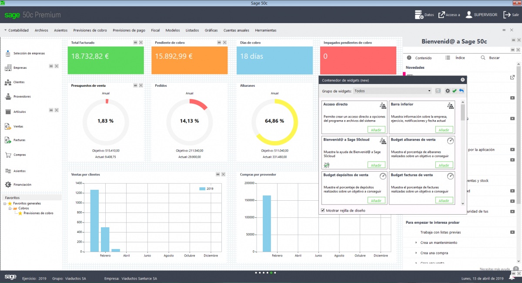Open widget container settings gear icon
The height and width of the screenshot is (283, 522).
click(447, 91)
